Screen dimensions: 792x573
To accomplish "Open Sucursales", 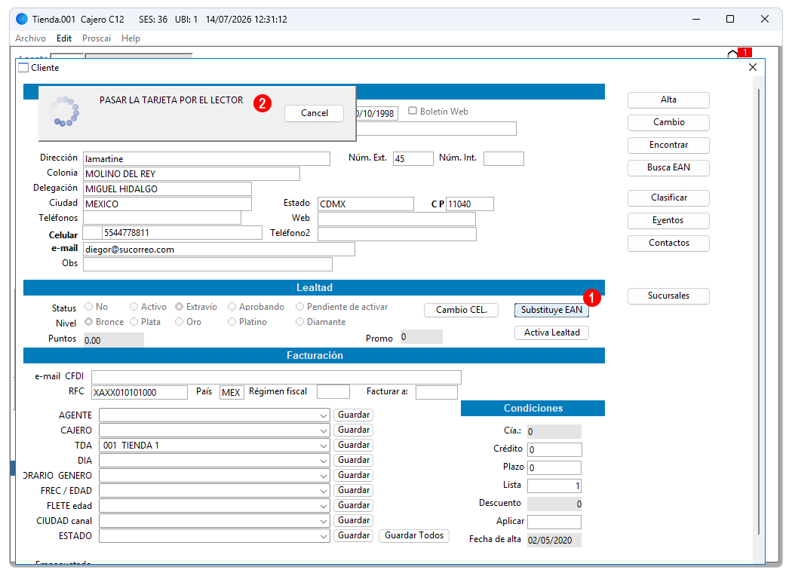I will pyautogui.click(x=668, y=296).
